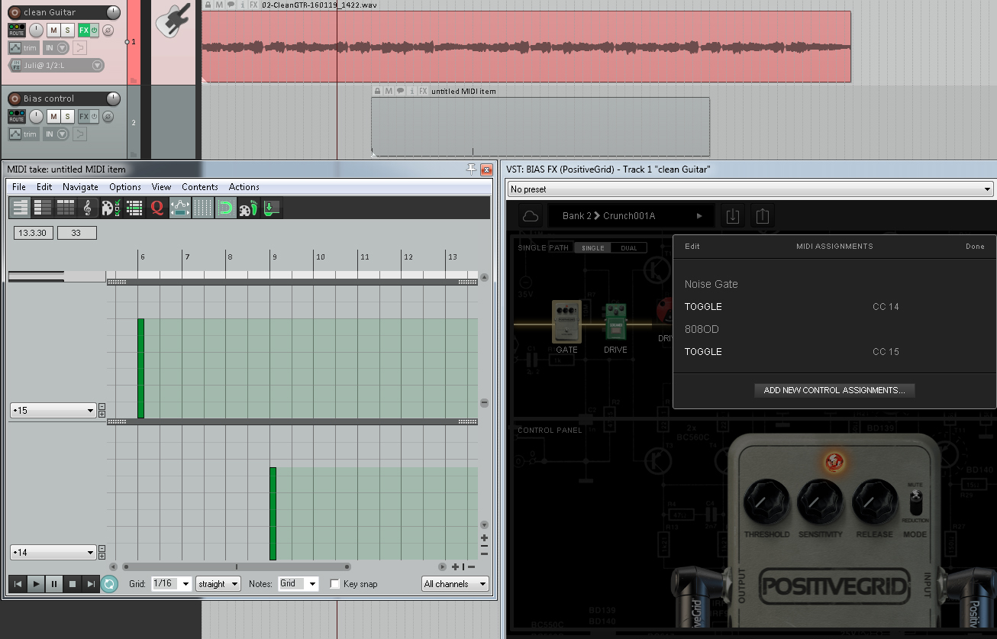Open the straight grid type dropdown
Screen dimensions: 997x639
click(x=218, y=584)
